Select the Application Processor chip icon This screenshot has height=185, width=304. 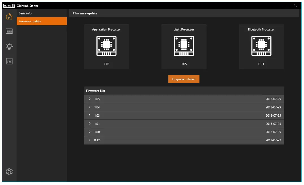click(x=107, y=45)
